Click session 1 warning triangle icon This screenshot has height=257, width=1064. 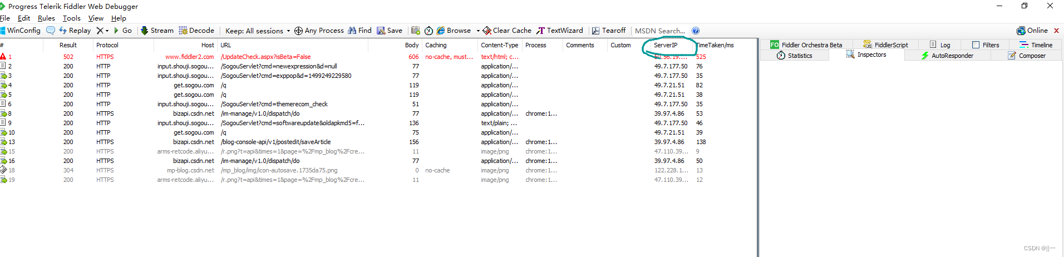3,57
